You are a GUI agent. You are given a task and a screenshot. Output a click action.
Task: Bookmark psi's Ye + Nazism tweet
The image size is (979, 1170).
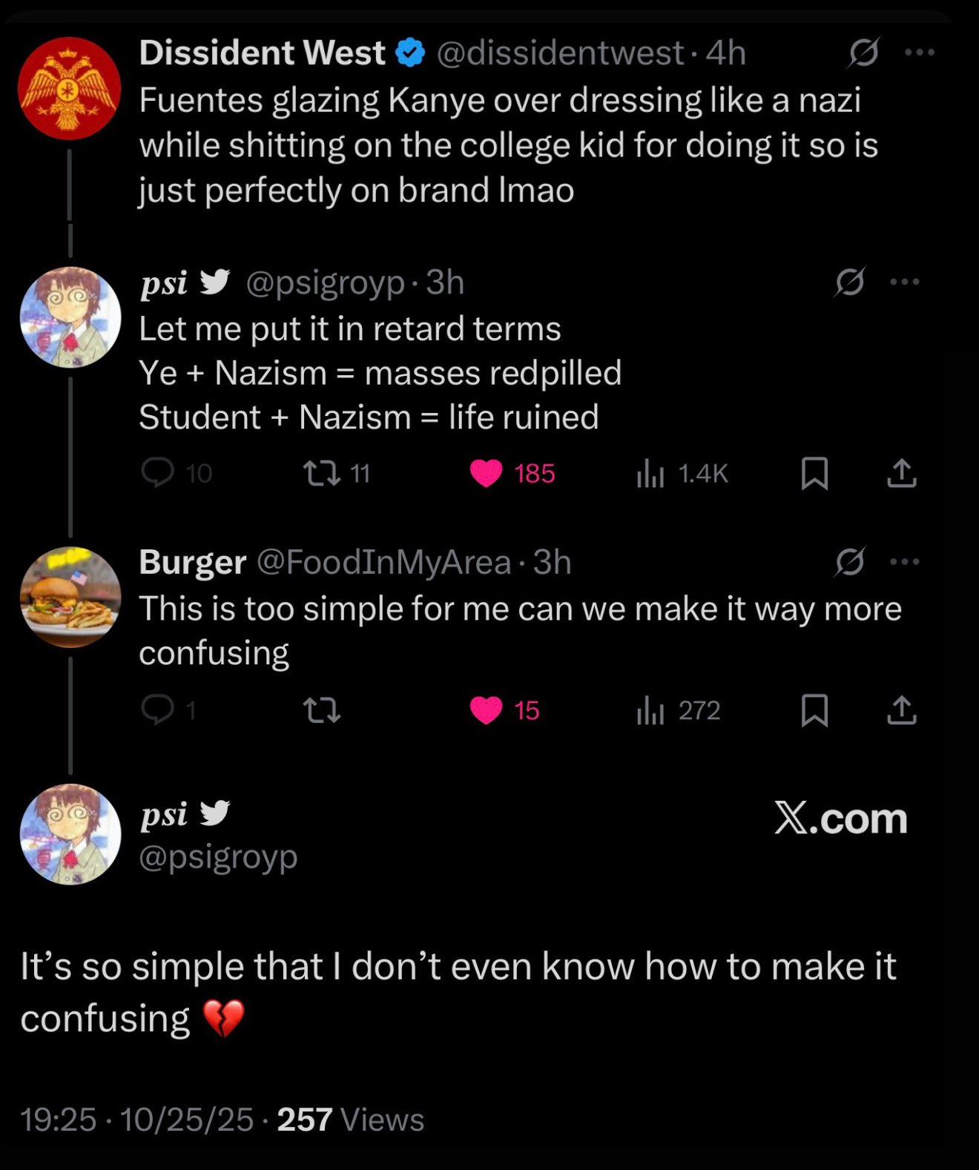(x=814, y=473)
